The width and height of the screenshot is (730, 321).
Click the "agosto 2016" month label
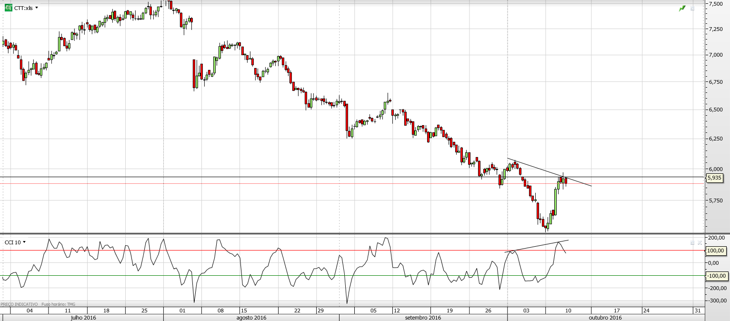pos(251,318)
